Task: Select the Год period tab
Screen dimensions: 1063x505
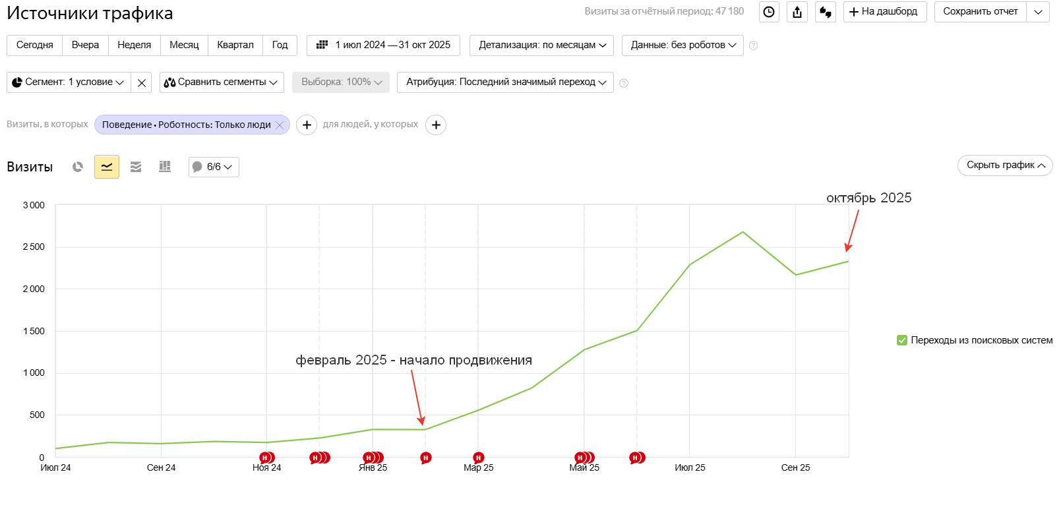Action: pos(280,45)
